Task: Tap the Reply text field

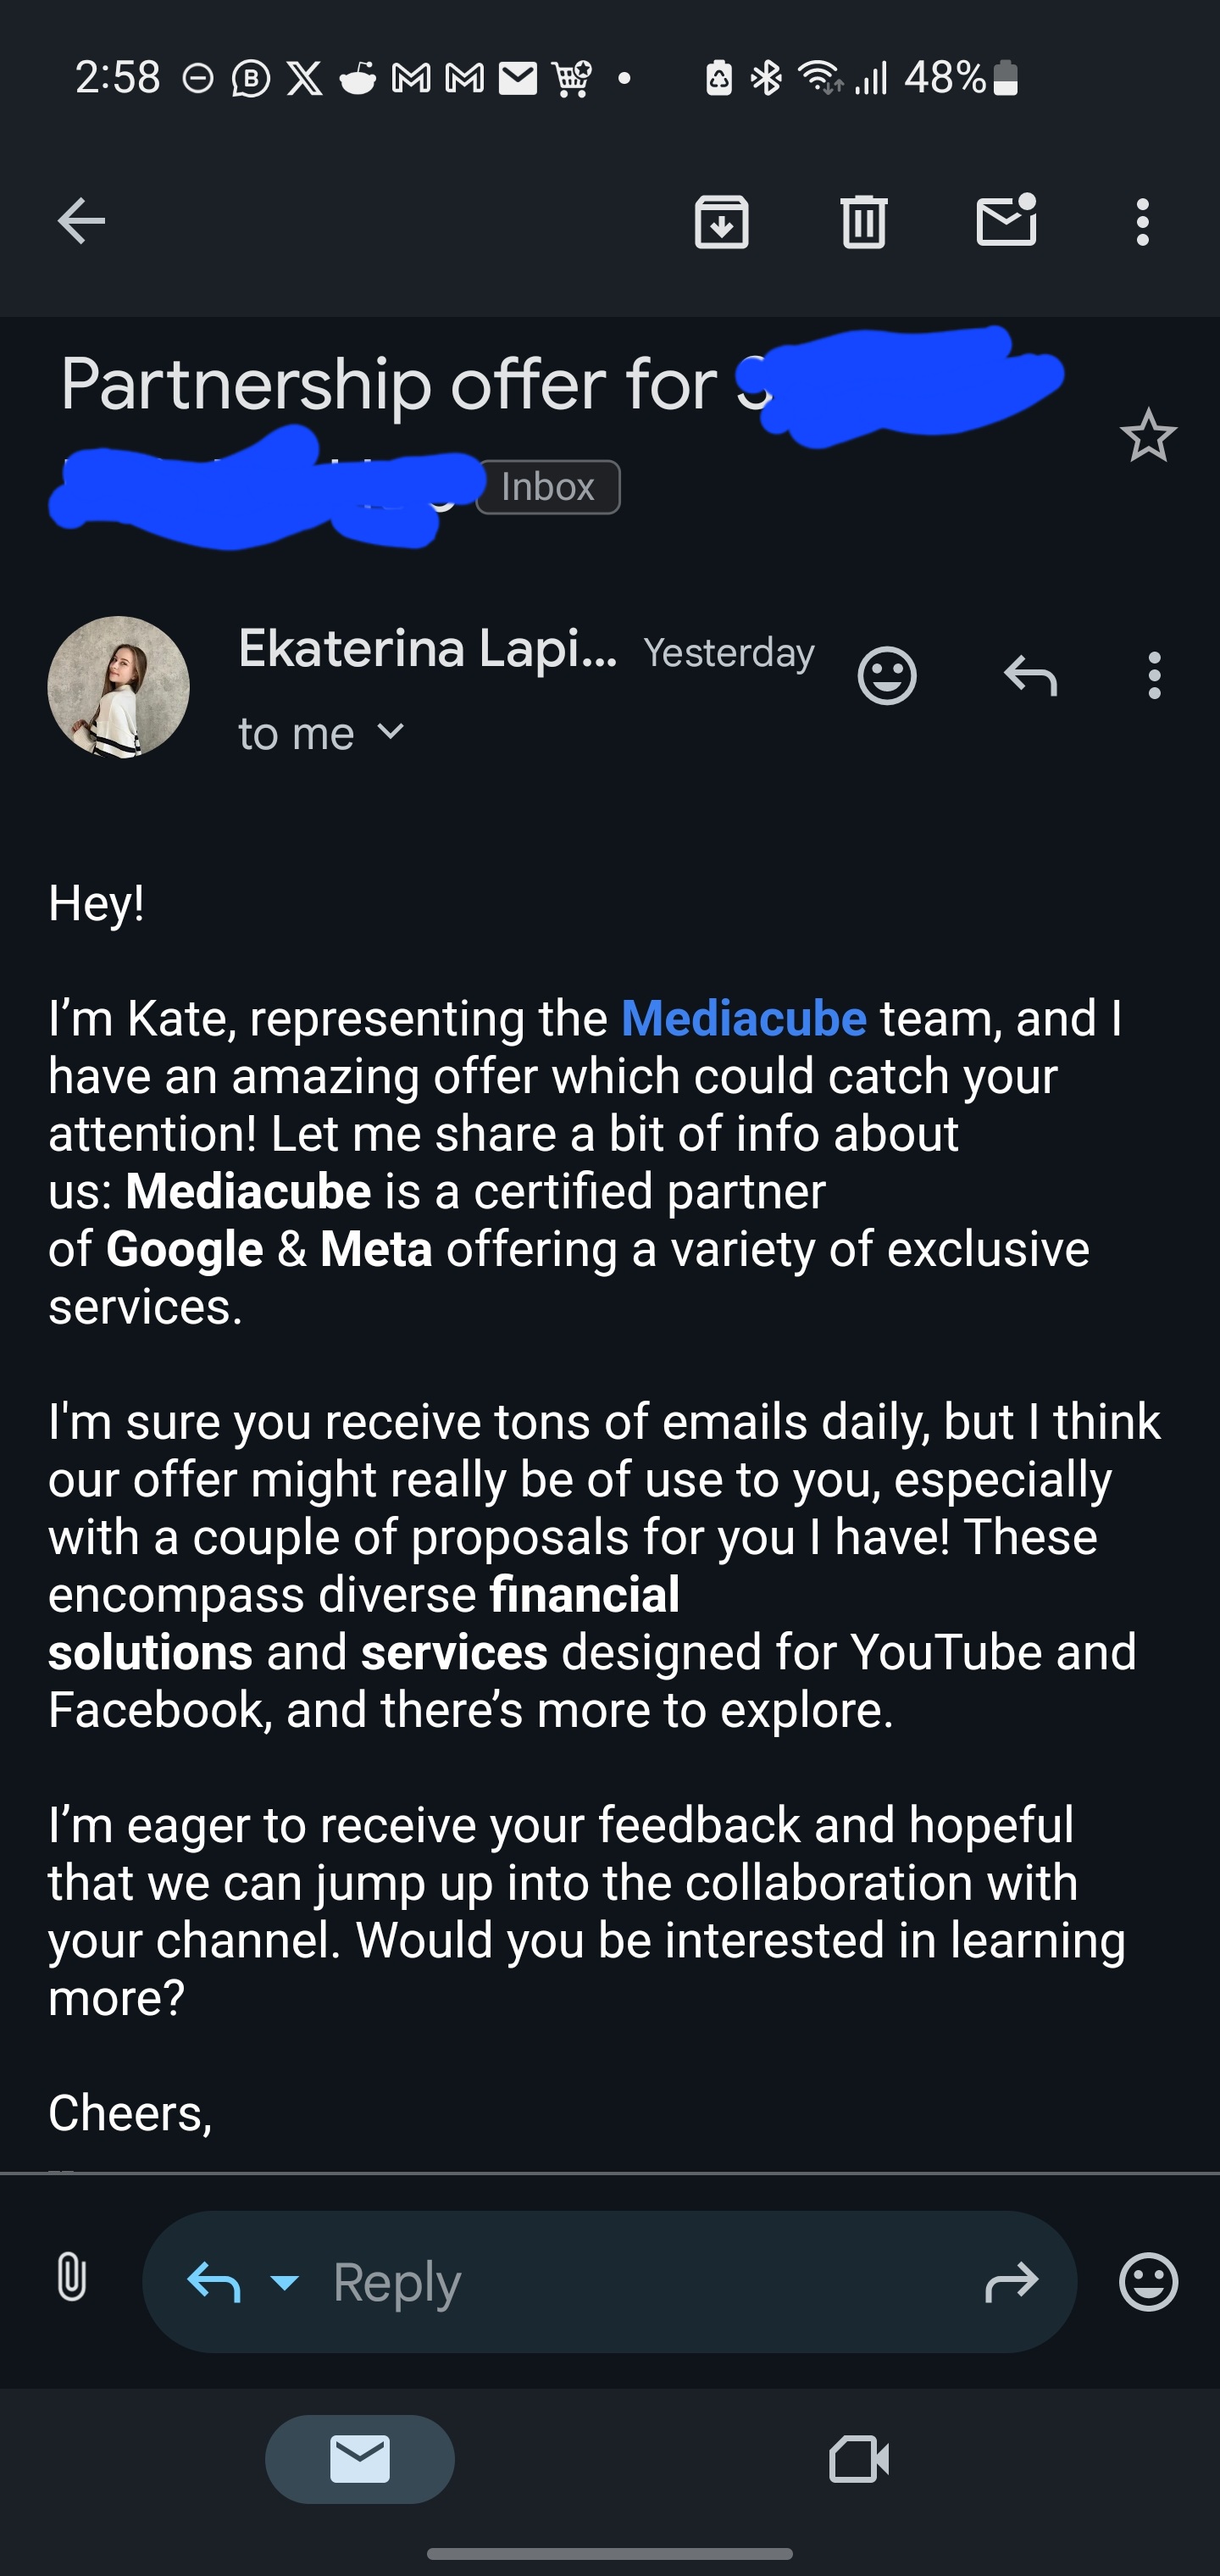Action: [x=640, y=2281]
